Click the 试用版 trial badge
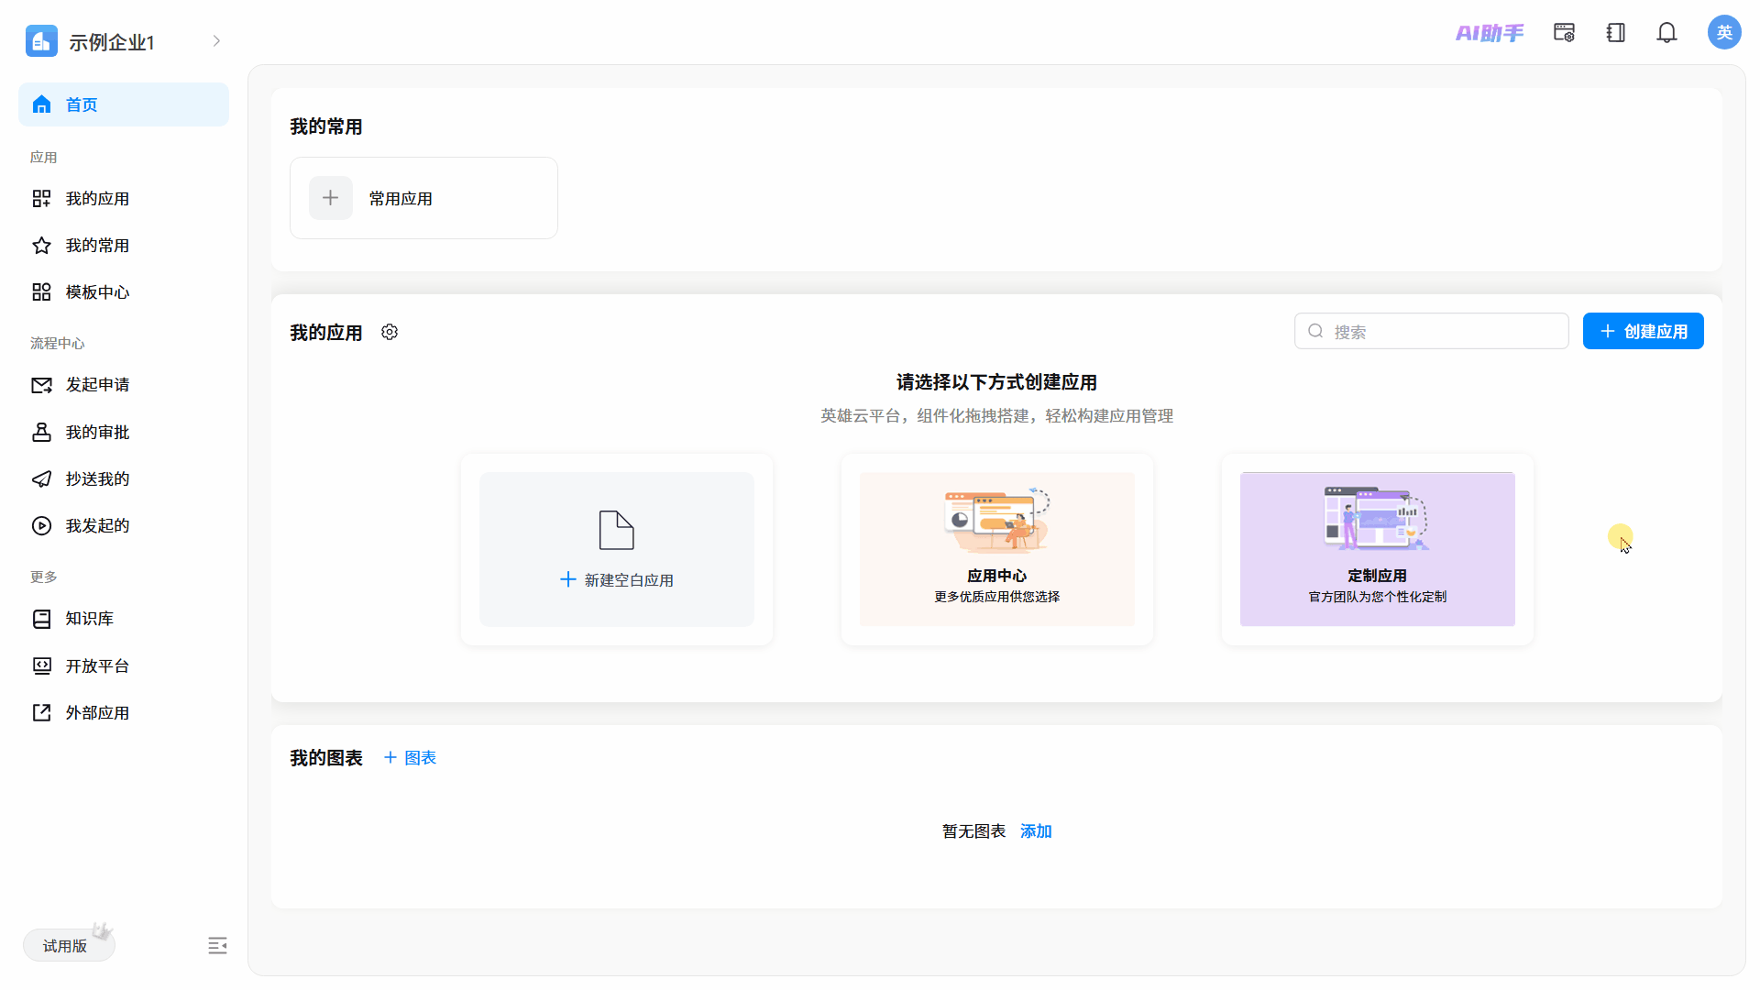The image size is (1760, 990). 69,945
